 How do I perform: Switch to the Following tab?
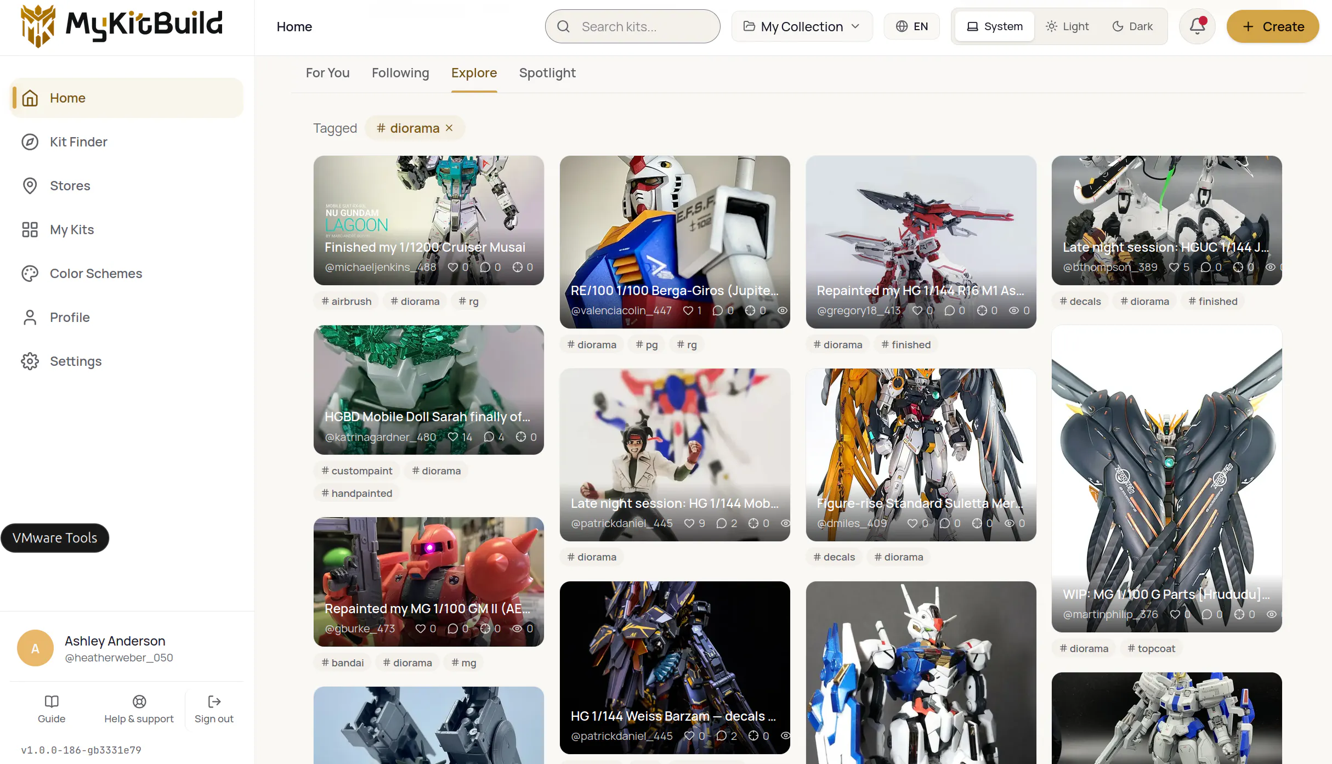point(400,73)
